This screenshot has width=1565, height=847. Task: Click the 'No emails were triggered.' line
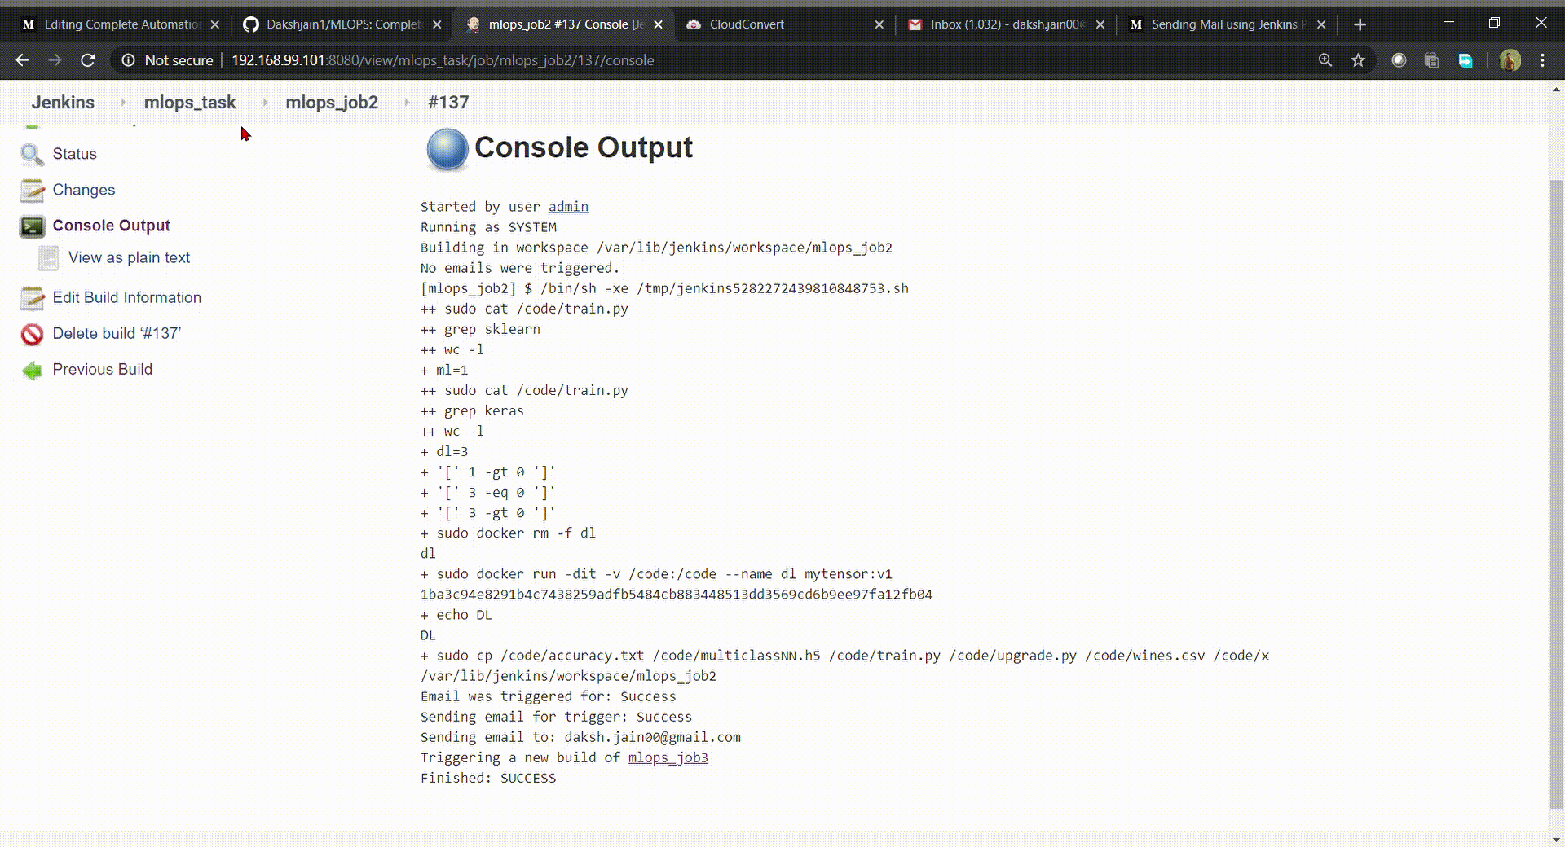tap(520, 268)
